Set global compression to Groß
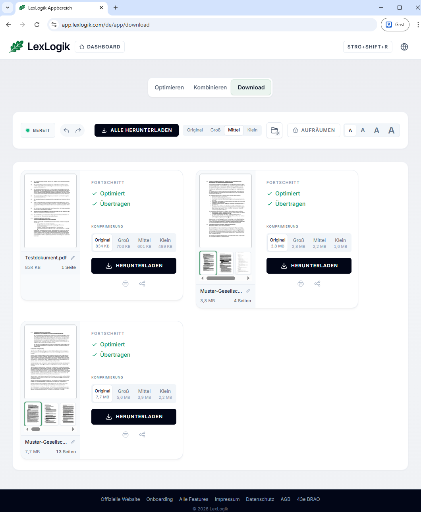The width and height of the screenshot is (421, 512). point(215,130)
